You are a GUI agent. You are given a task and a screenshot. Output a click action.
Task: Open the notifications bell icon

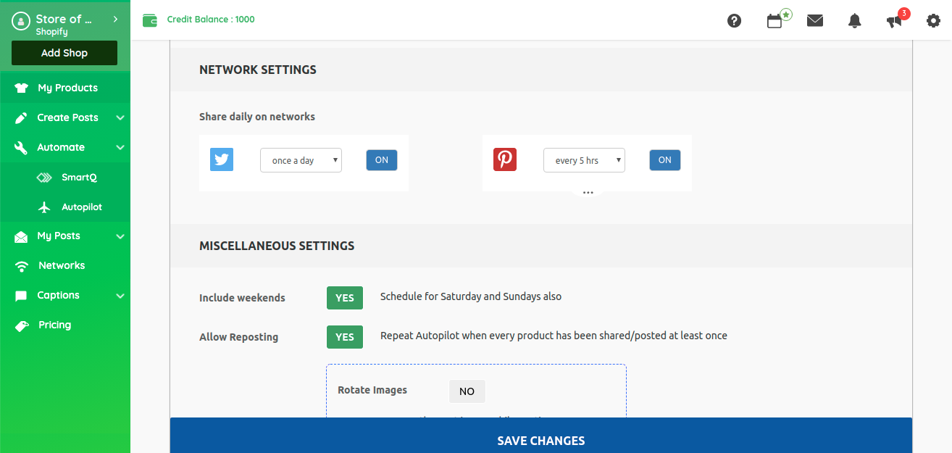coord(854,21)
